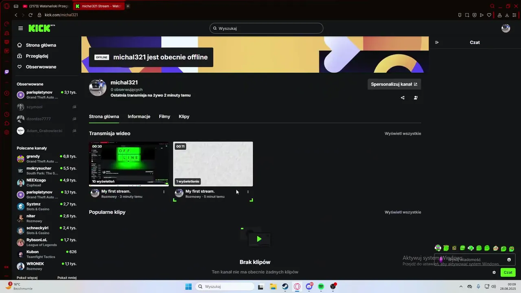Screen dimensions: 521x293
Task: Click Pokaż więcej in sidebar
Action: [x=27, y=278]
